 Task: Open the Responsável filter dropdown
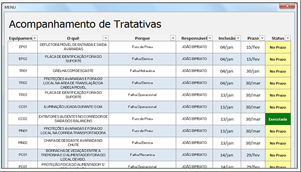210,38
